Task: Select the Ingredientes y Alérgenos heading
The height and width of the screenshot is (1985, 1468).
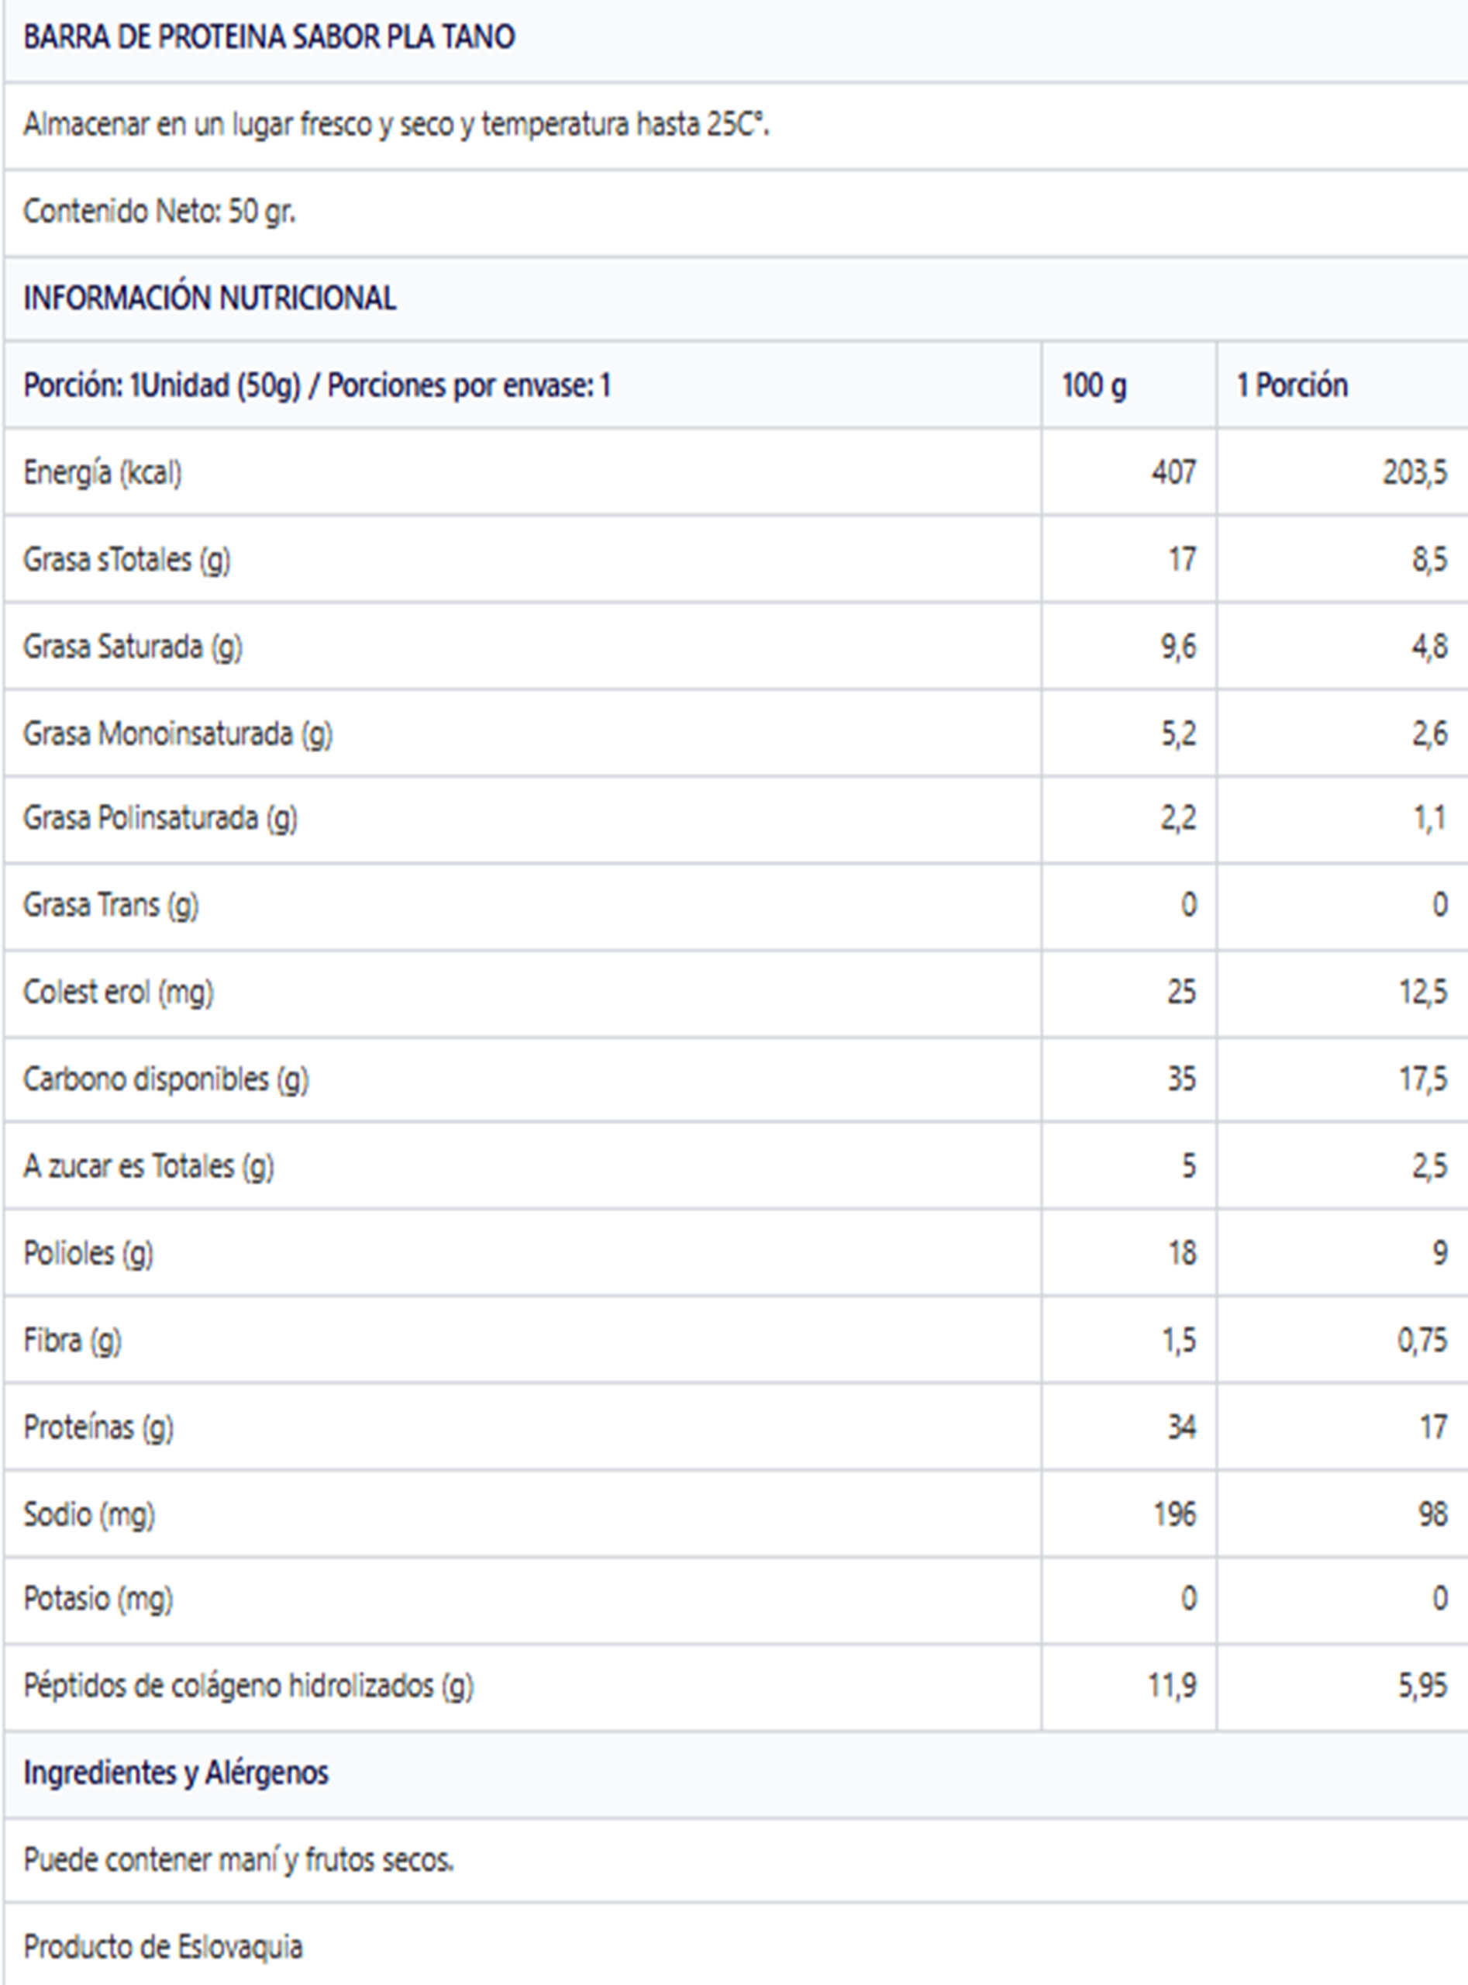Action: pyautogui.click(x=176, y=1773)
